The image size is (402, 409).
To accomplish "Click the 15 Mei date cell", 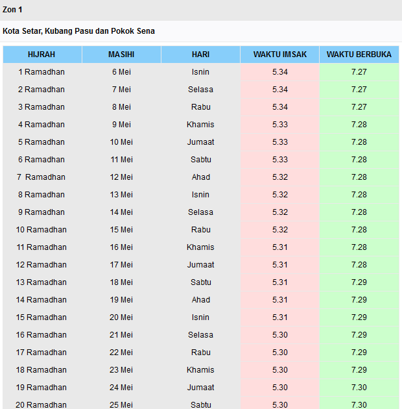I will pos(121,230).
